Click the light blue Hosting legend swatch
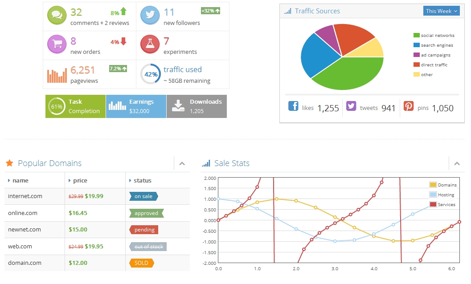471x284 pixels. [x=433, y=195]
